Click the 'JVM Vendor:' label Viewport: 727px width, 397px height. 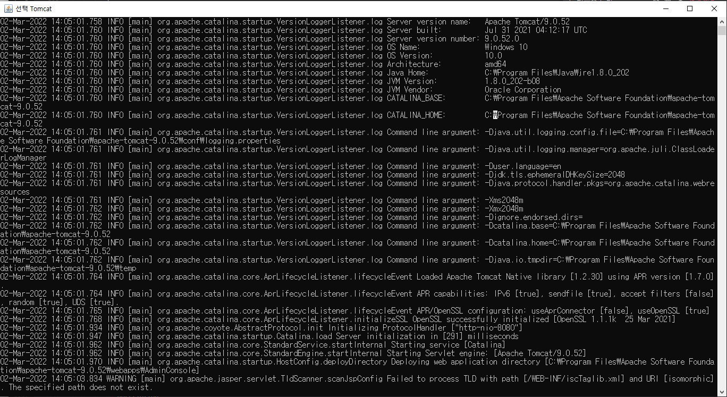click(x=410, y=90)
